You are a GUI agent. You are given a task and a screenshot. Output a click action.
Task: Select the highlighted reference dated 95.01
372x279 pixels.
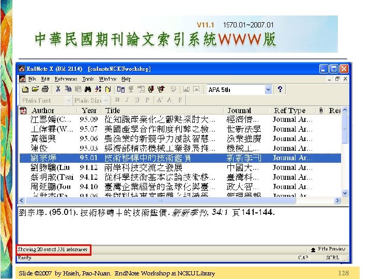(x=180, y=158)
